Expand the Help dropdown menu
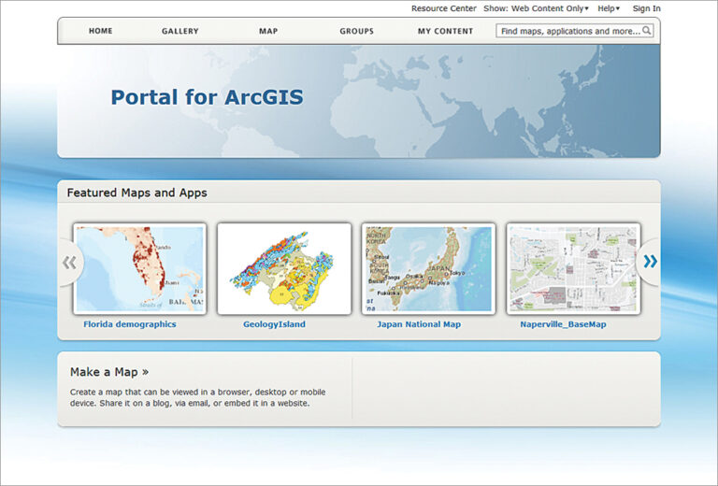 click(x=609, y=8)
